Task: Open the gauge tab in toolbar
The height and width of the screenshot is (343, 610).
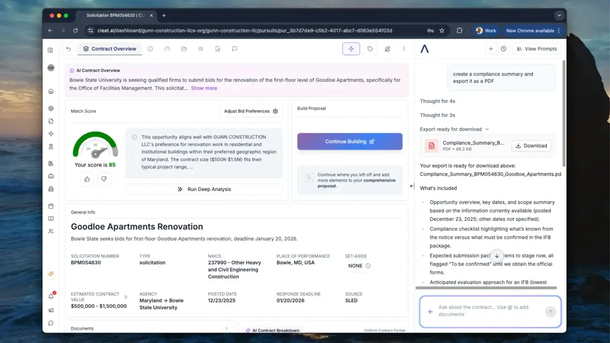Action: click(x=167, y=49)
